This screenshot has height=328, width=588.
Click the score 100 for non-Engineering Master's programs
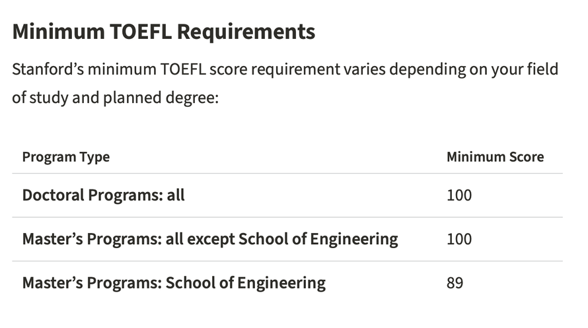459,240
